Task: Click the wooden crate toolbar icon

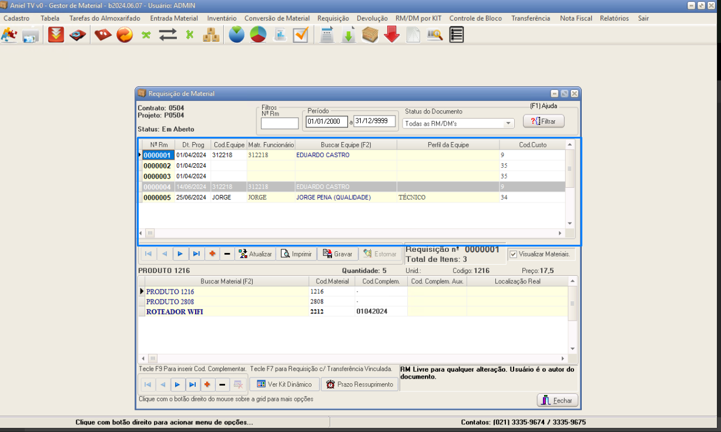Action: 370,35
